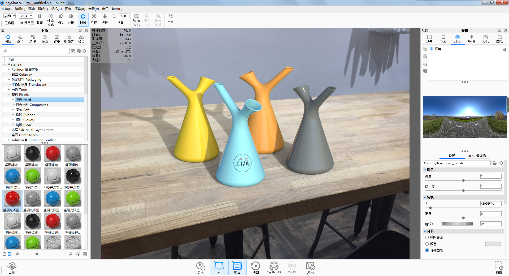Open the Render menu
509x276 pixels.
click(80, 9)
